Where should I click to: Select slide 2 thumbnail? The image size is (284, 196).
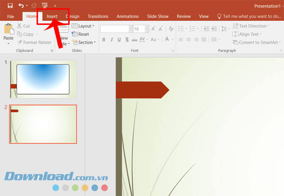click(43, 124)
